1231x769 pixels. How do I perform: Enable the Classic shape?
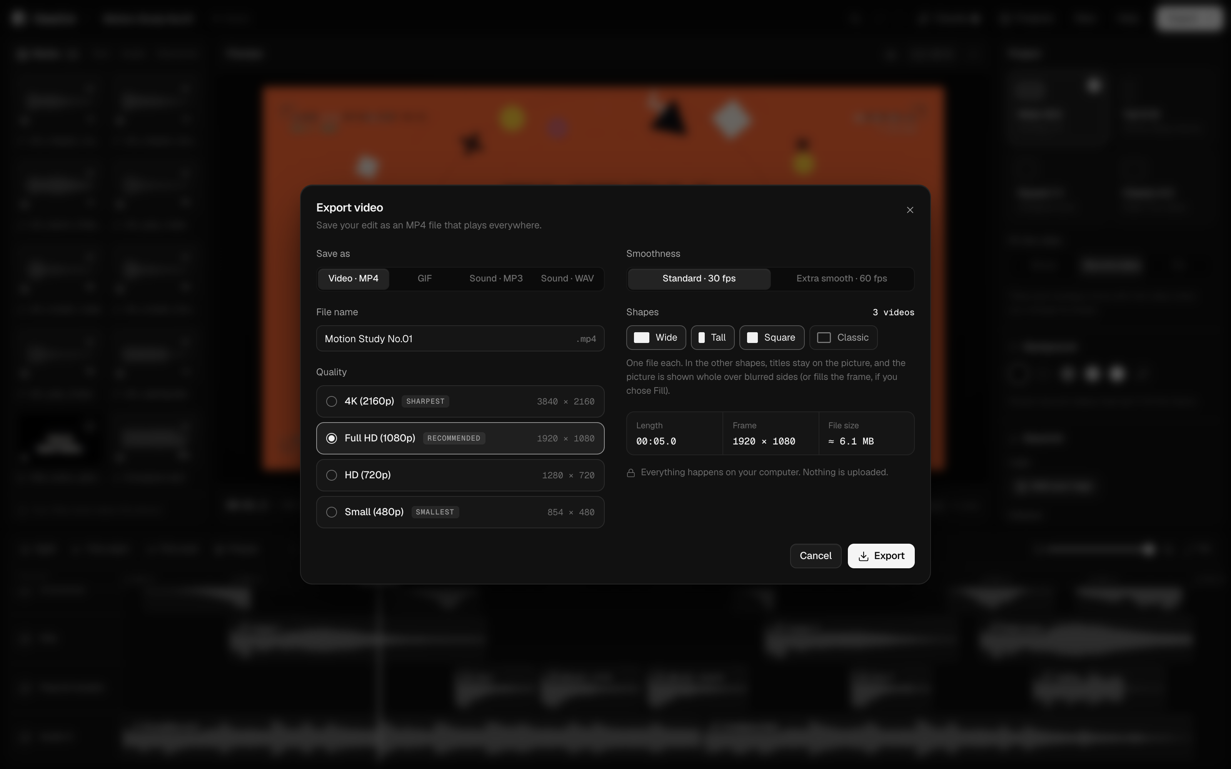(843, 338)
